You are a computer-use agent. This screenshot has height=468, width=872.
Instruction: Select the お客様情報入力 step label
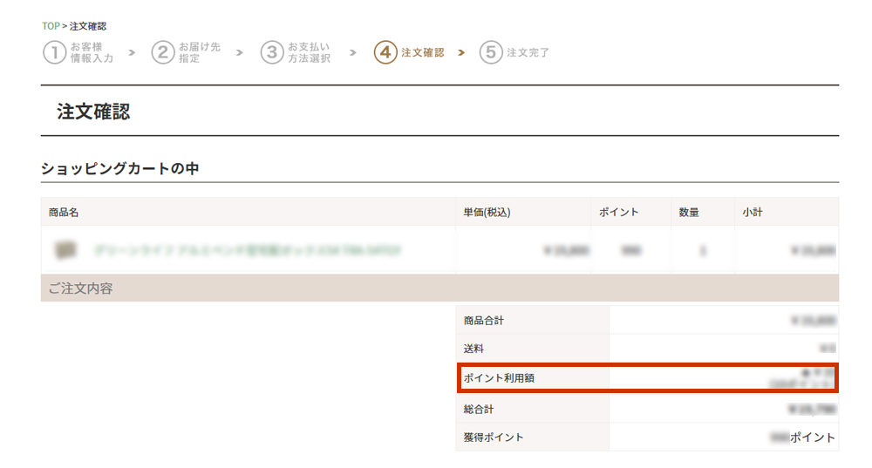[x=92, y=52]
